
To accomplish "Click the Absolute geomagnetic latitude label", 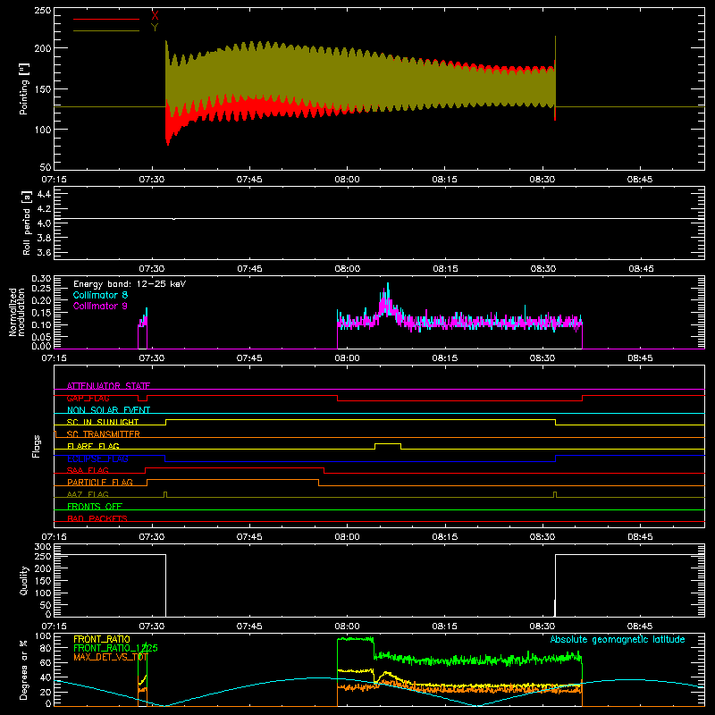I will coord(618,639).
